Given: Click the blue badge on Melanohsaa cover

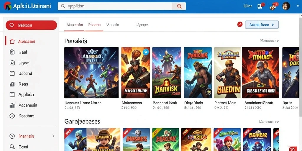Looking at the screenshot, I should tap(146, 51).
